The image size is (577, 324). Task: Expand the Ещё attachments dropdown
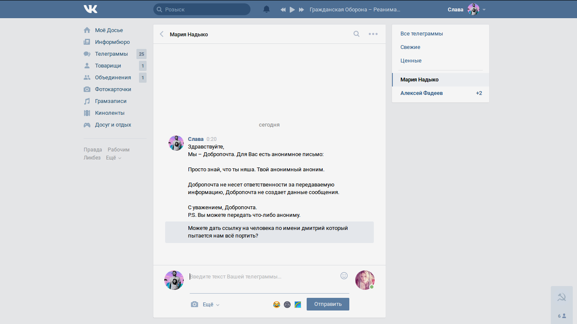coord(211,305)
